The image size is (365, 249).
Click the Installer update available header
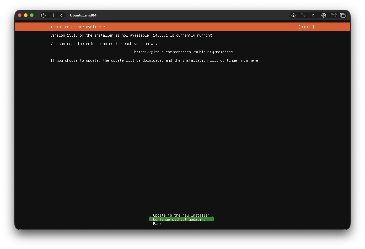pyautogui.click(x=78, y=27)
